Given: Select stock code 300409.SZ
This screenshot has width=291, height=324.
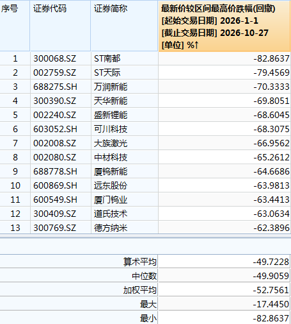Looking at the screenshot, I should (x=55, y=214).
